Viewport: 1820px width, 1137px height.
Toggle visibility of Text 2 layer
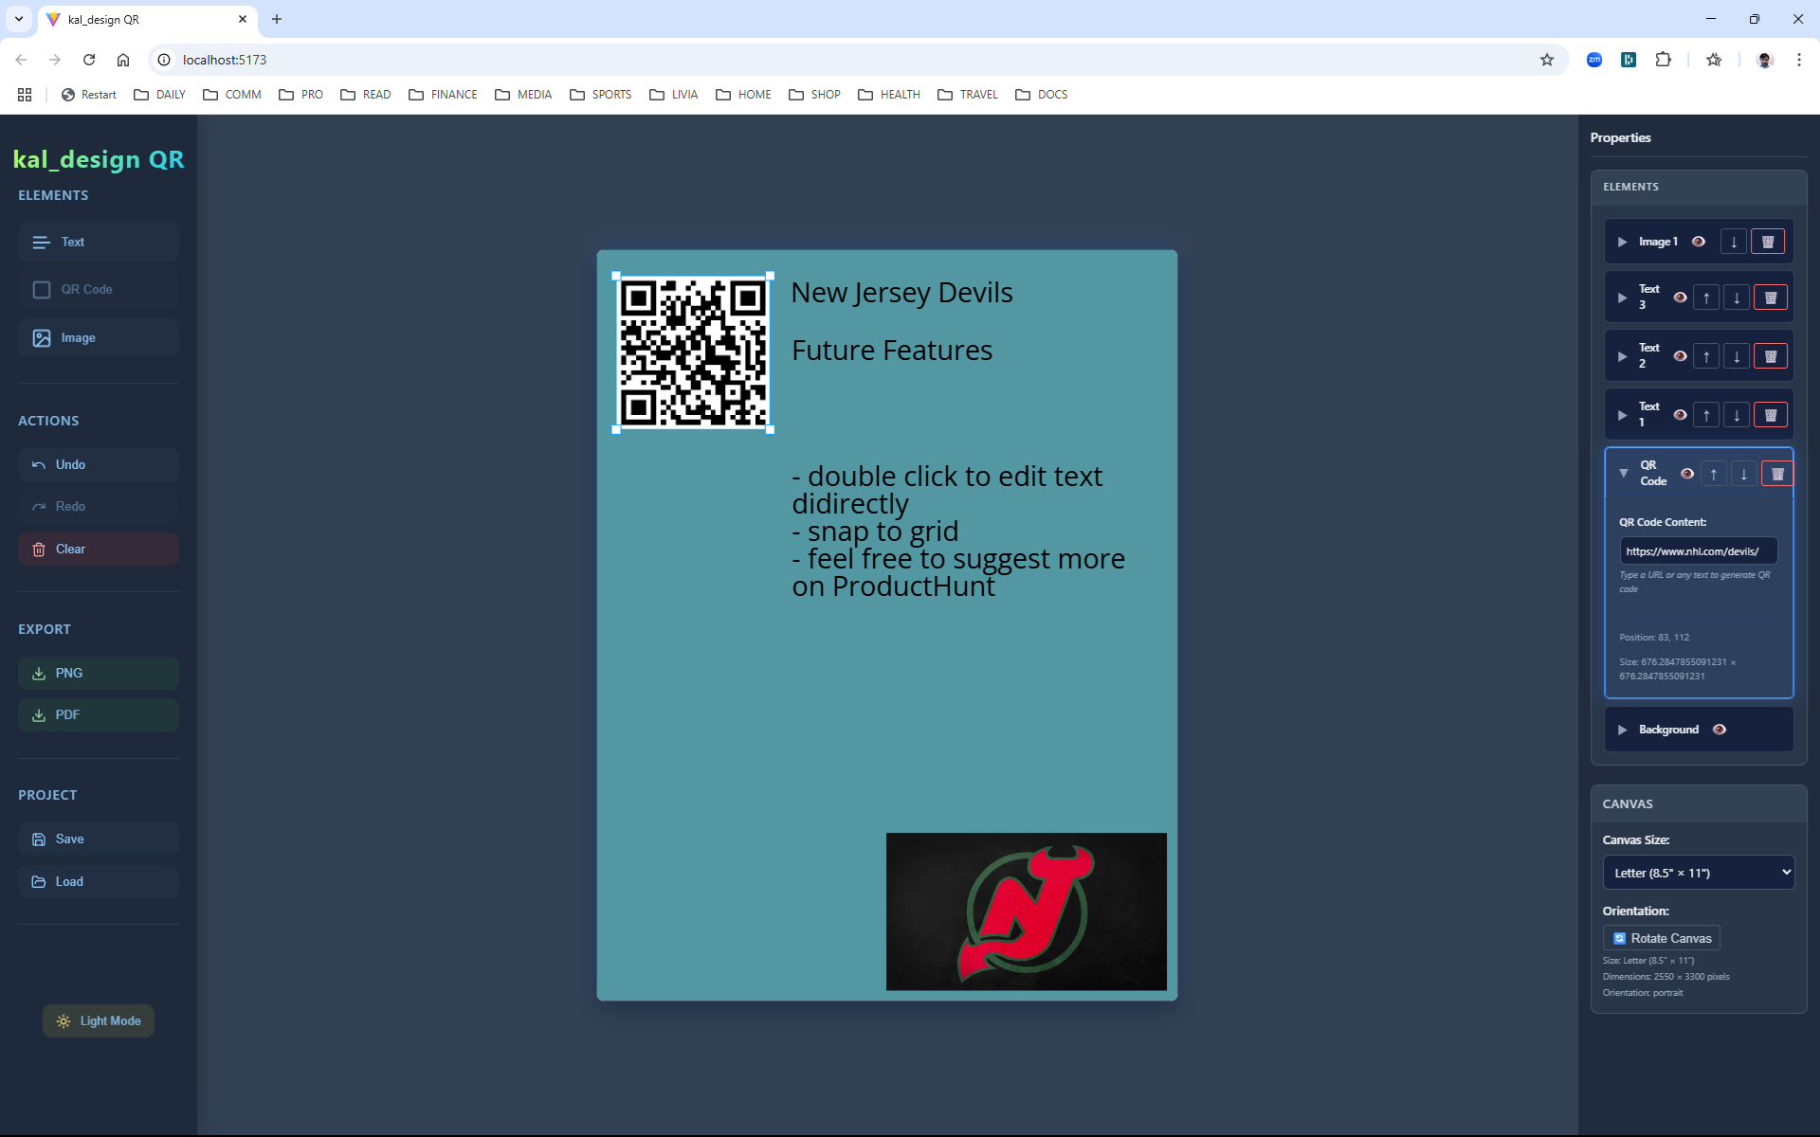click(x=1680, y=356)
